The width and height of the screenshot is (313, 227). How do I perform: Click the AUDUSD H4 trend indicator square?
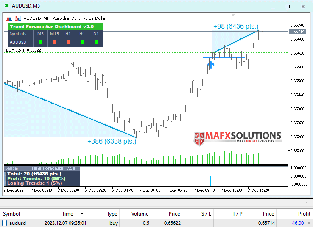(x=82, y=42)
